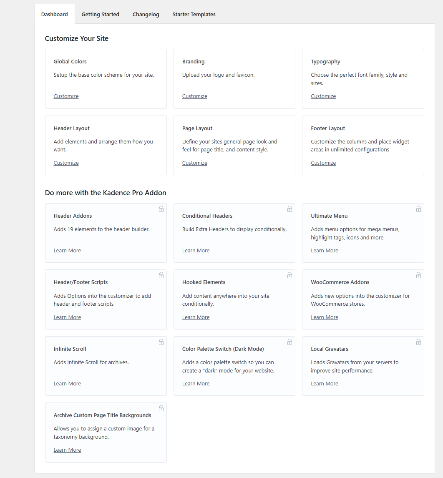Click the lock icon on WooCommerce Addons card

click(x=418, y=275)
